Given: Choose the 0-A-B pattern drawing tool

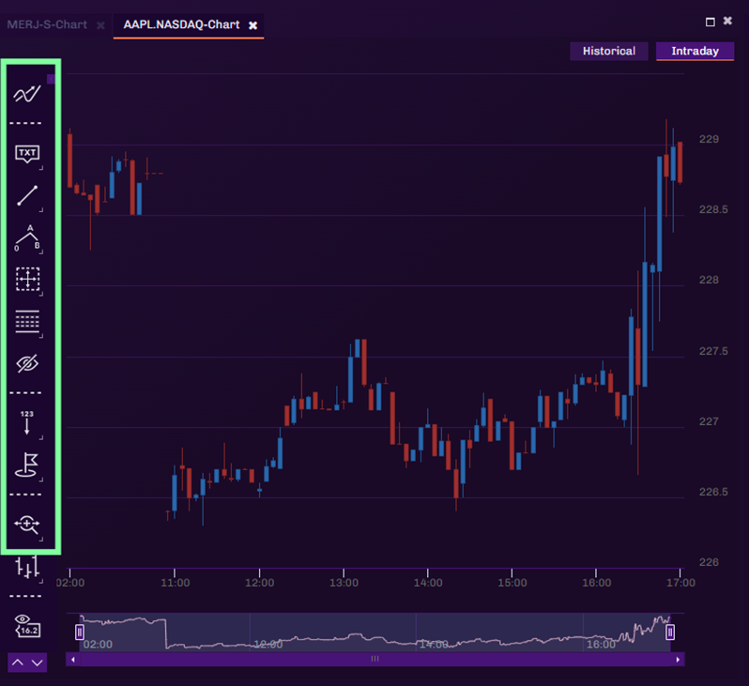Looking at the screenshot, I should click(x=27, y=238).
